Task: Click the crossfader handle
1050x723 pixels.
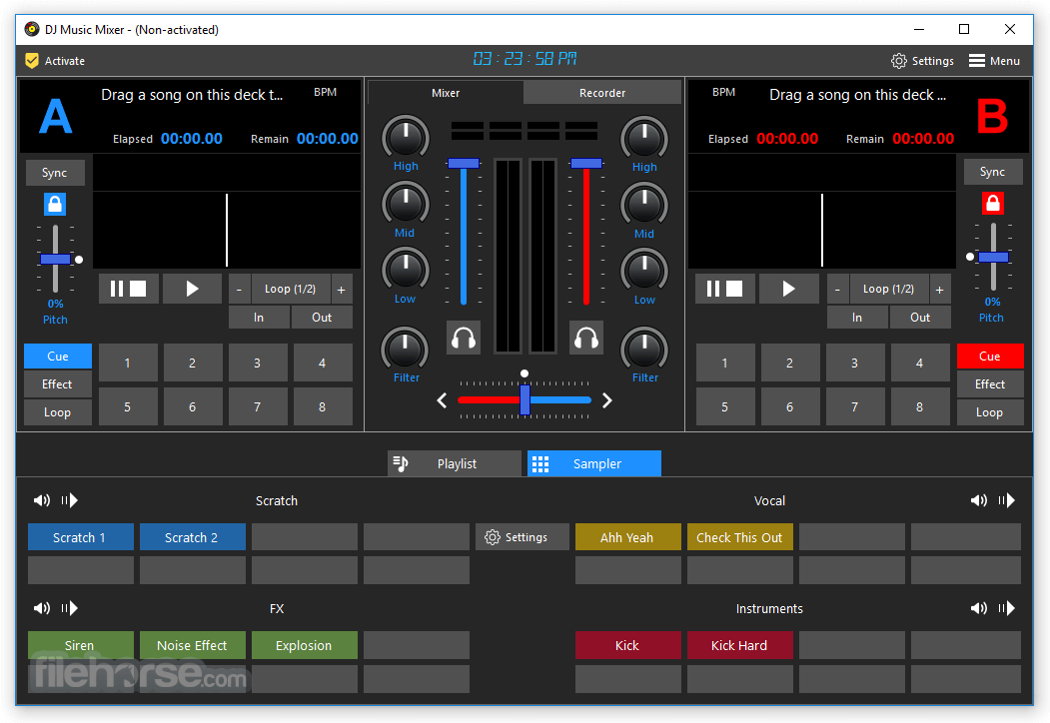Action: 525,399
